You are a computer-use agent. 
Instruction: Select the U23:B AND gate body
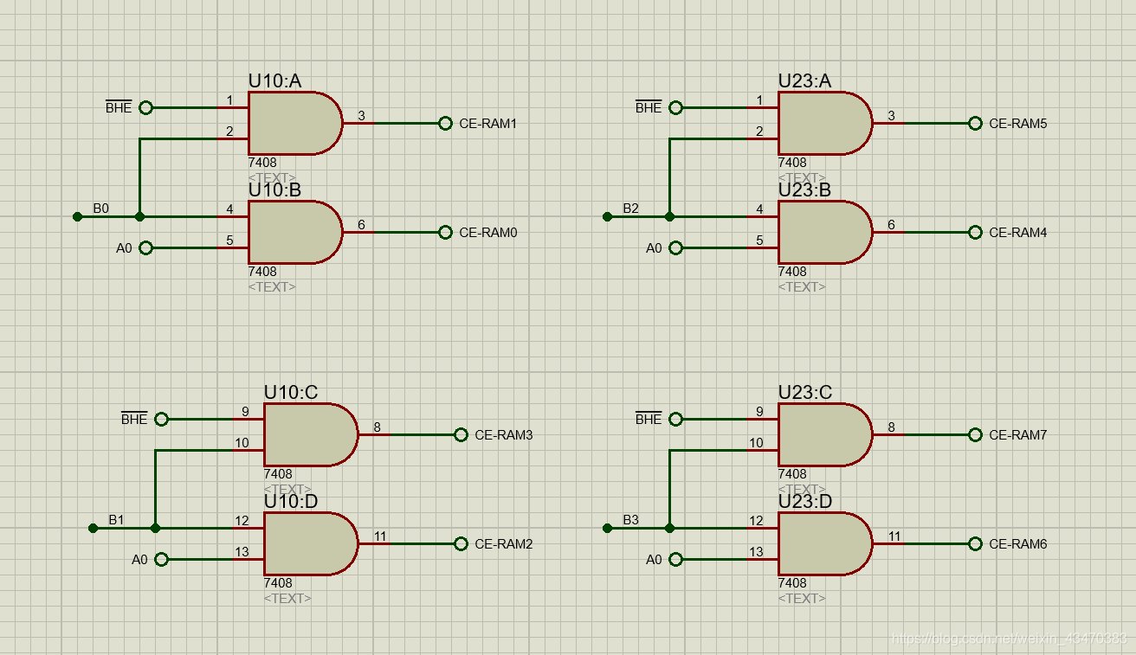click(x=825, y=232)
